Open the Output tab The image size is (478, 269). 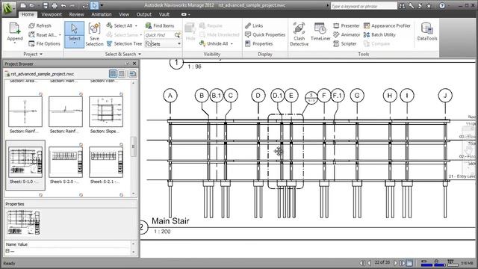tap(144, 14)
